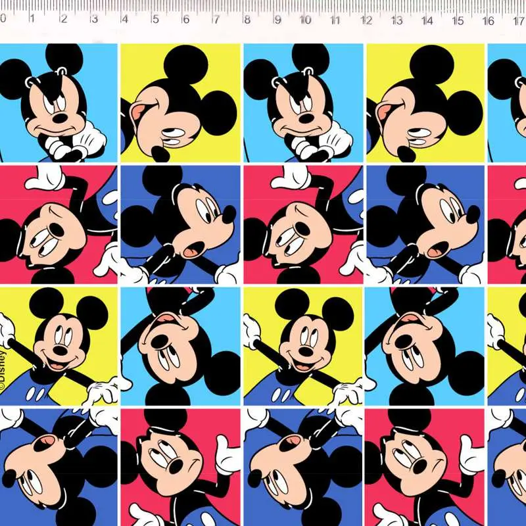The height and width of the screenshot is (526, 526).
Task: Click the leftmost red tile in the bottom row
Action: point(180,467)
